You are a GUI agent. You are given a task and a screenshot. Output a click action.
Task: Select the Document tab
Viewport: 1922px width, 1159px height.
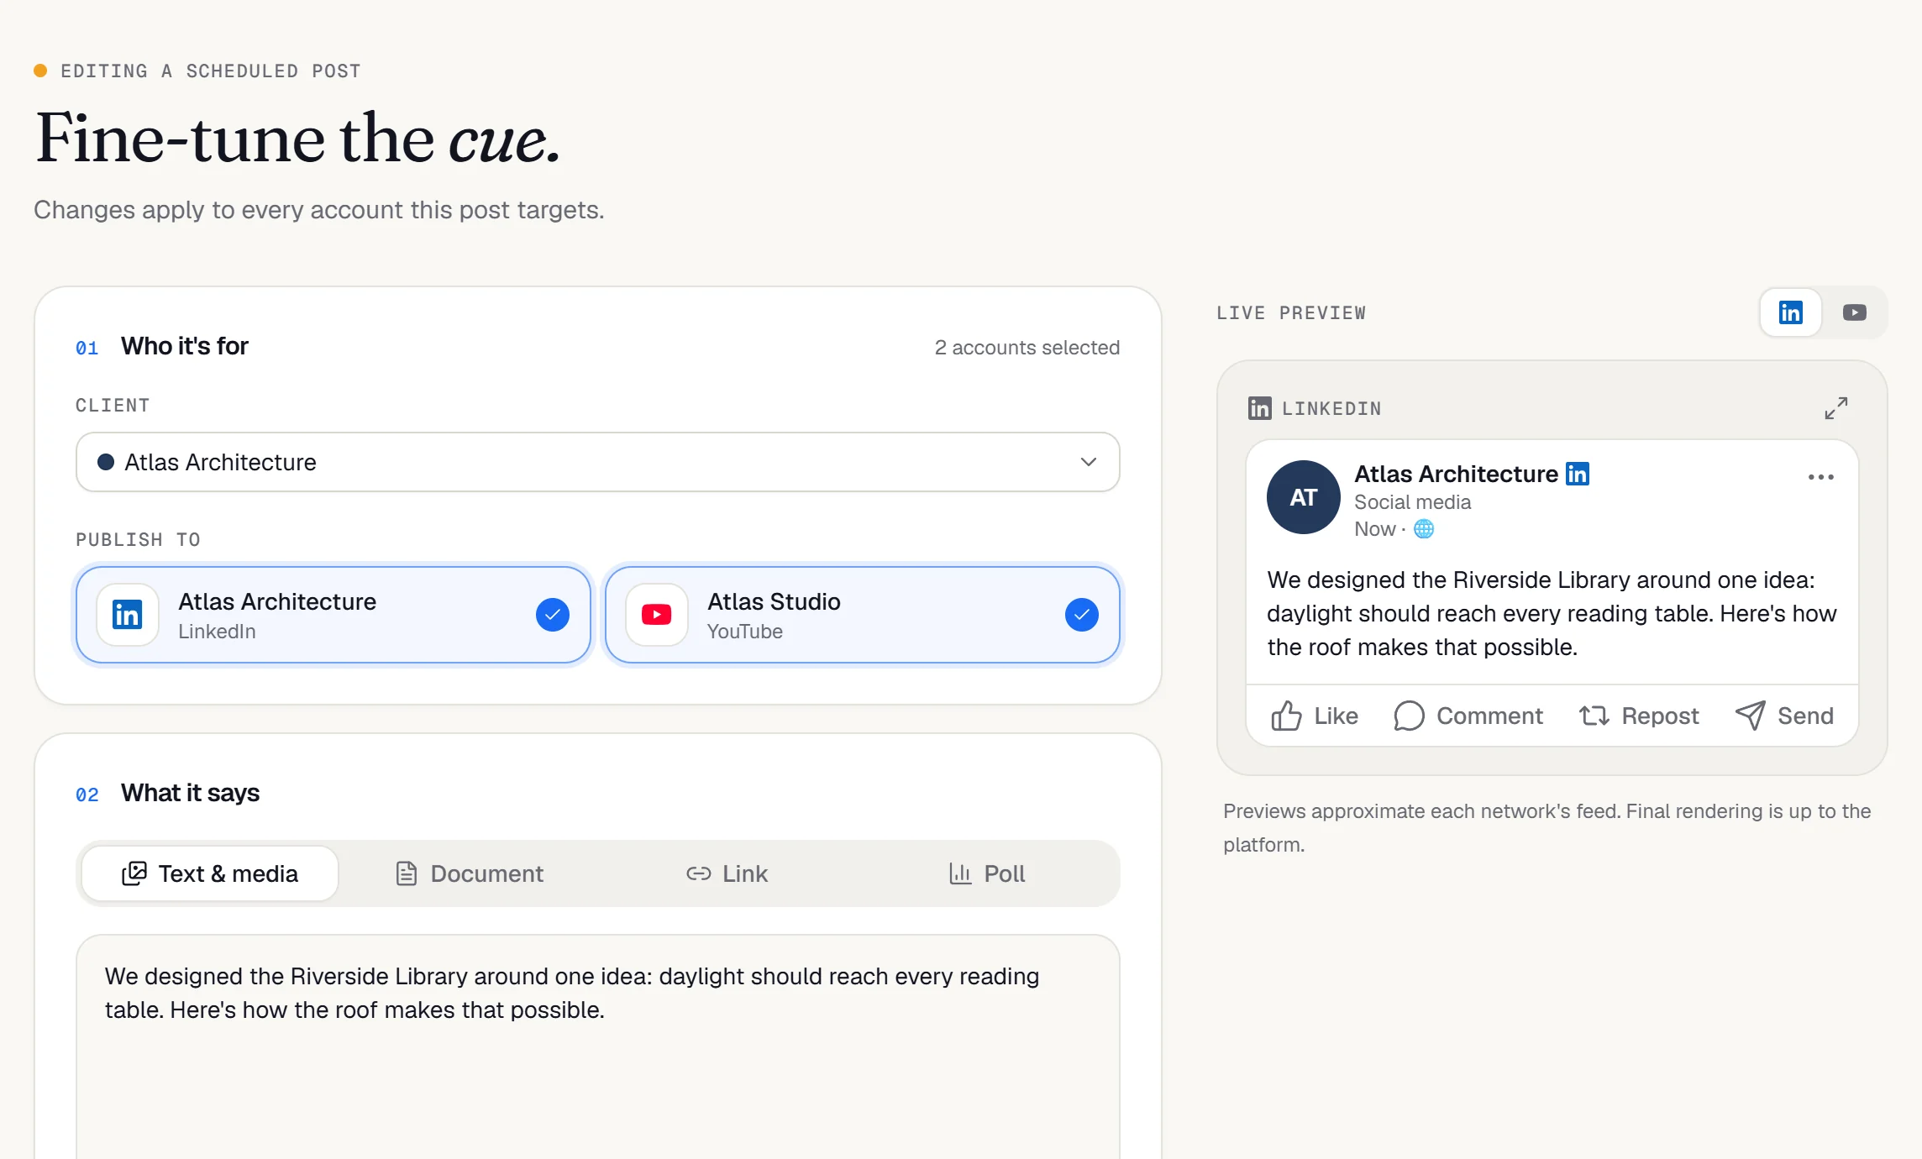[470, 873]
